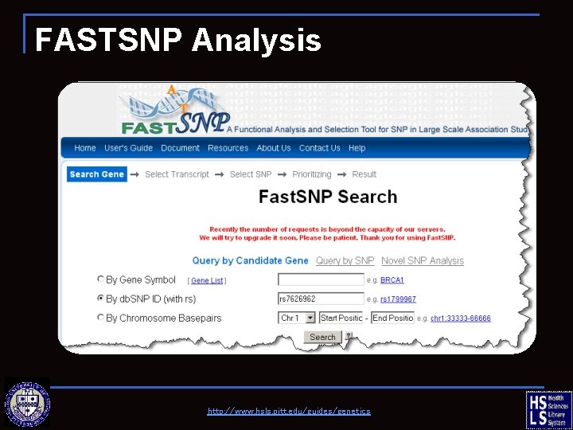Click the chr1:33333-66666 example link
This screenshot has width=573, height=430.
pyautogui.click(x=461, y=318)
